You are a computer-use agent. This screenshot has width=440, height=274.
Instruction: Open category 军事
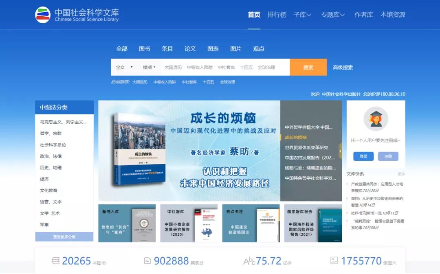[x=44, y=225]
